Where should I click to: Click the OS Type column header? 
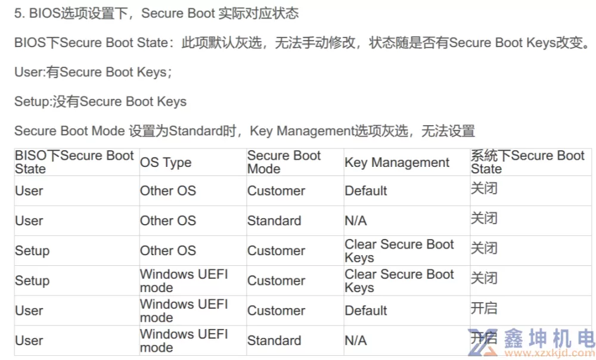pos(166,162)
